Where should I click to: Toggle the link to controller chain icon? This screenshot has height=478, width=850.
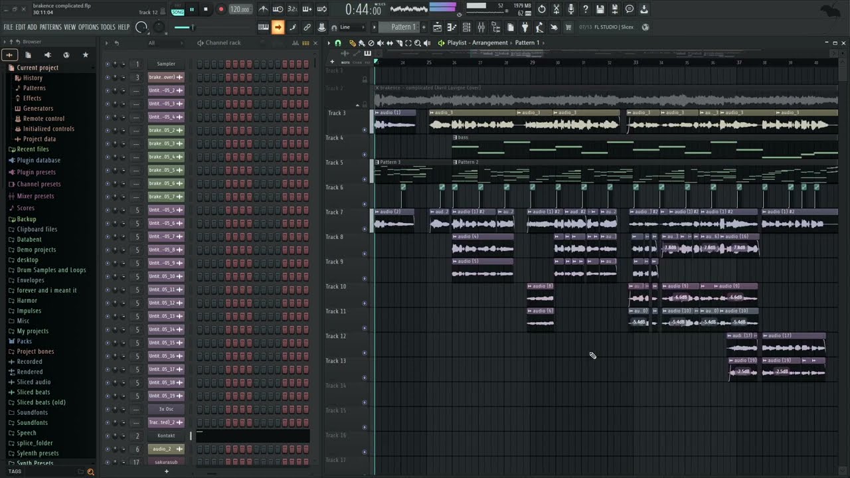coord(307,27)
